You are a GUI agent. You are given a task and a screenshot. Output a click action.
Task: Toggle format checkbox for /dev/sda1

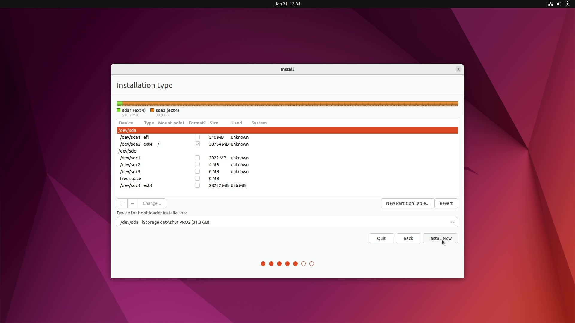pyautogui.click(x=197, y=137)
